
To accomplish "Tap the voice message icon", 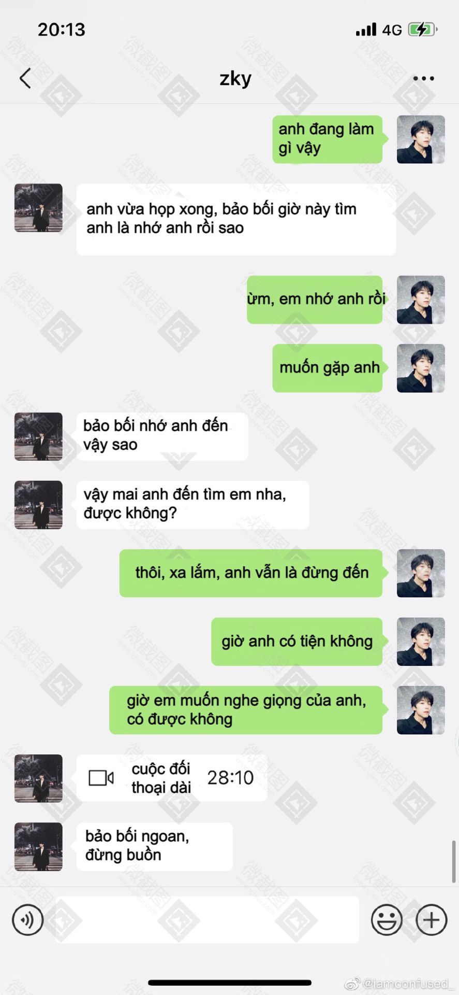I will 28,920.
